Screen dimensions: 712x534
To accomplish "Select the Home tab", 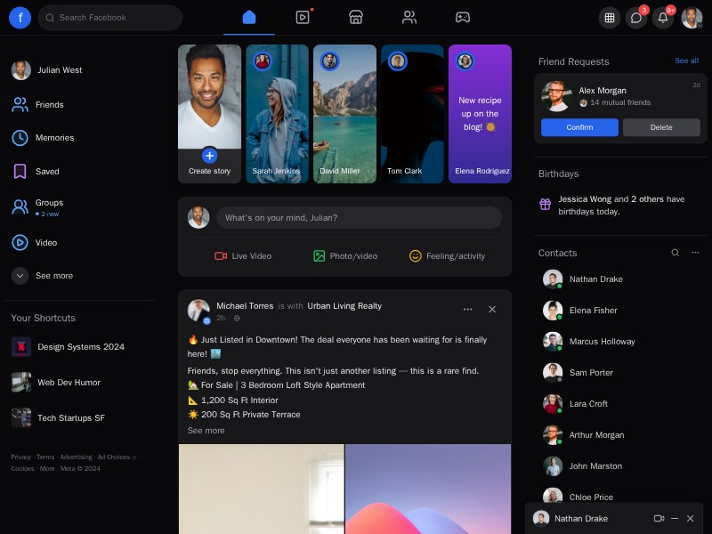I will pos(249,17).
